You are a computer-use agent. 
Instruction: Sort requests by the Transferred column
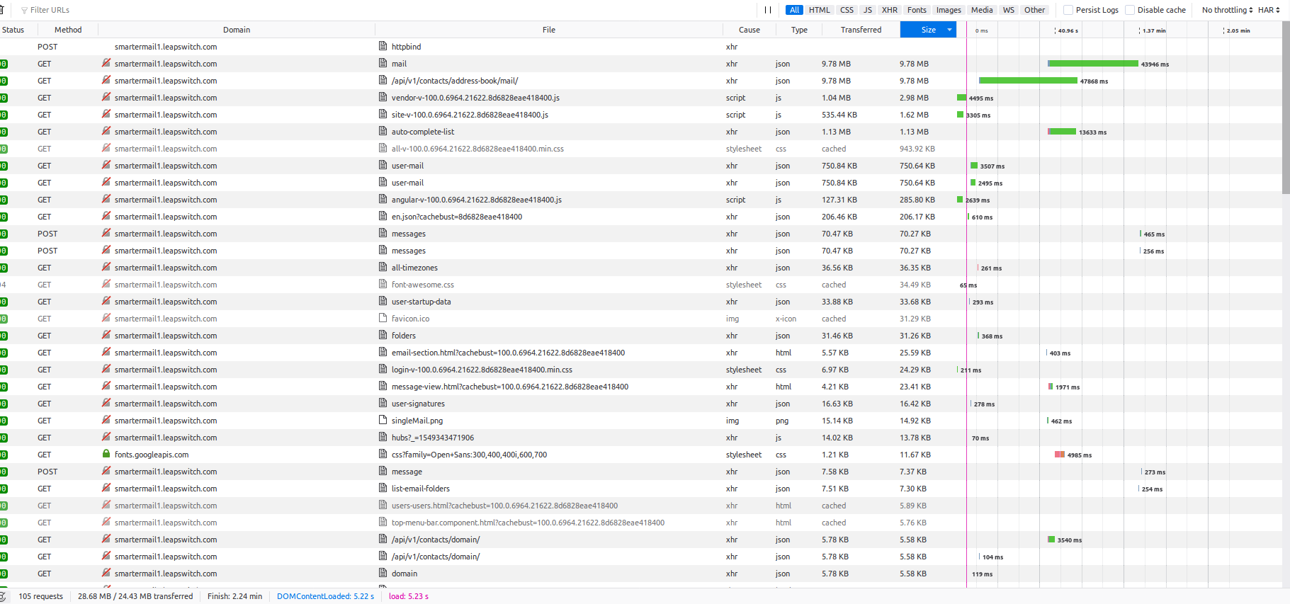861,30
